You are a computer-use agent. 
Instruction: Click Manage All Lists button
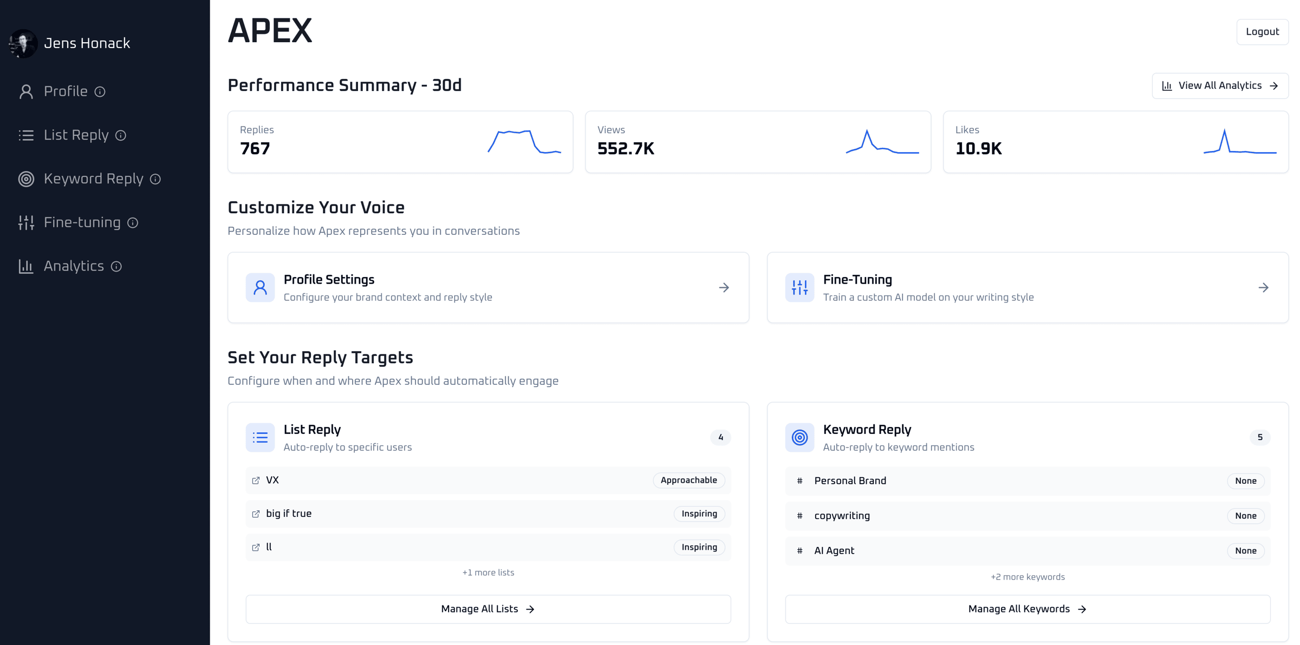(x=488, y=609)
